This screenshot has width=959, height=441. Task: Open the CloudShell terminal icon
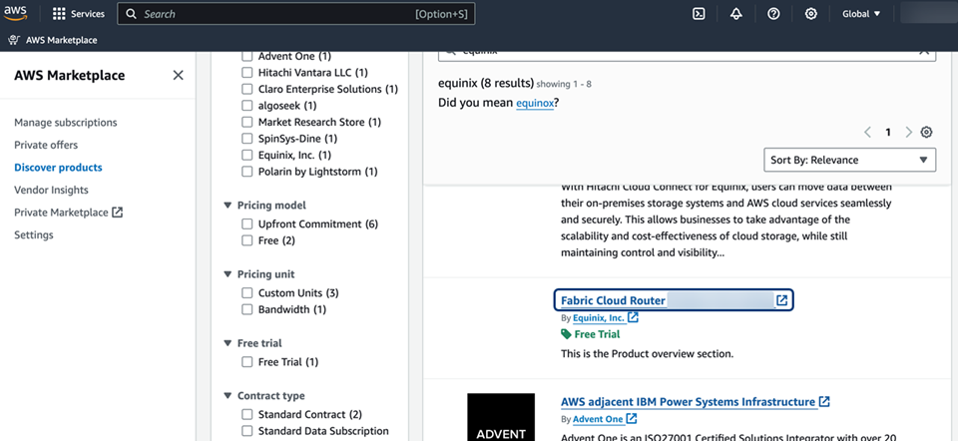(700, 13)
